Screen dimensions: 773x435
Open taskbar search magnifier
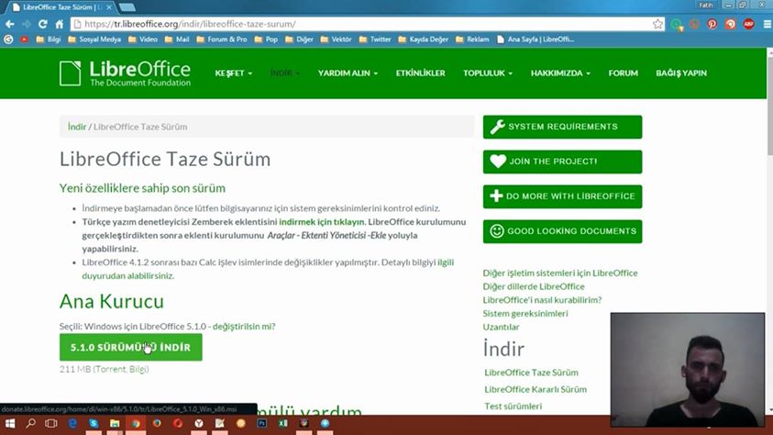click(x=30, y=424)
